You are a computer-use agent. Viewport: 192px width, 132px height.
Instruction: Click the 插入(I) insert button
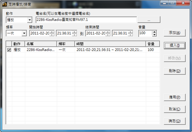[175, 45]
